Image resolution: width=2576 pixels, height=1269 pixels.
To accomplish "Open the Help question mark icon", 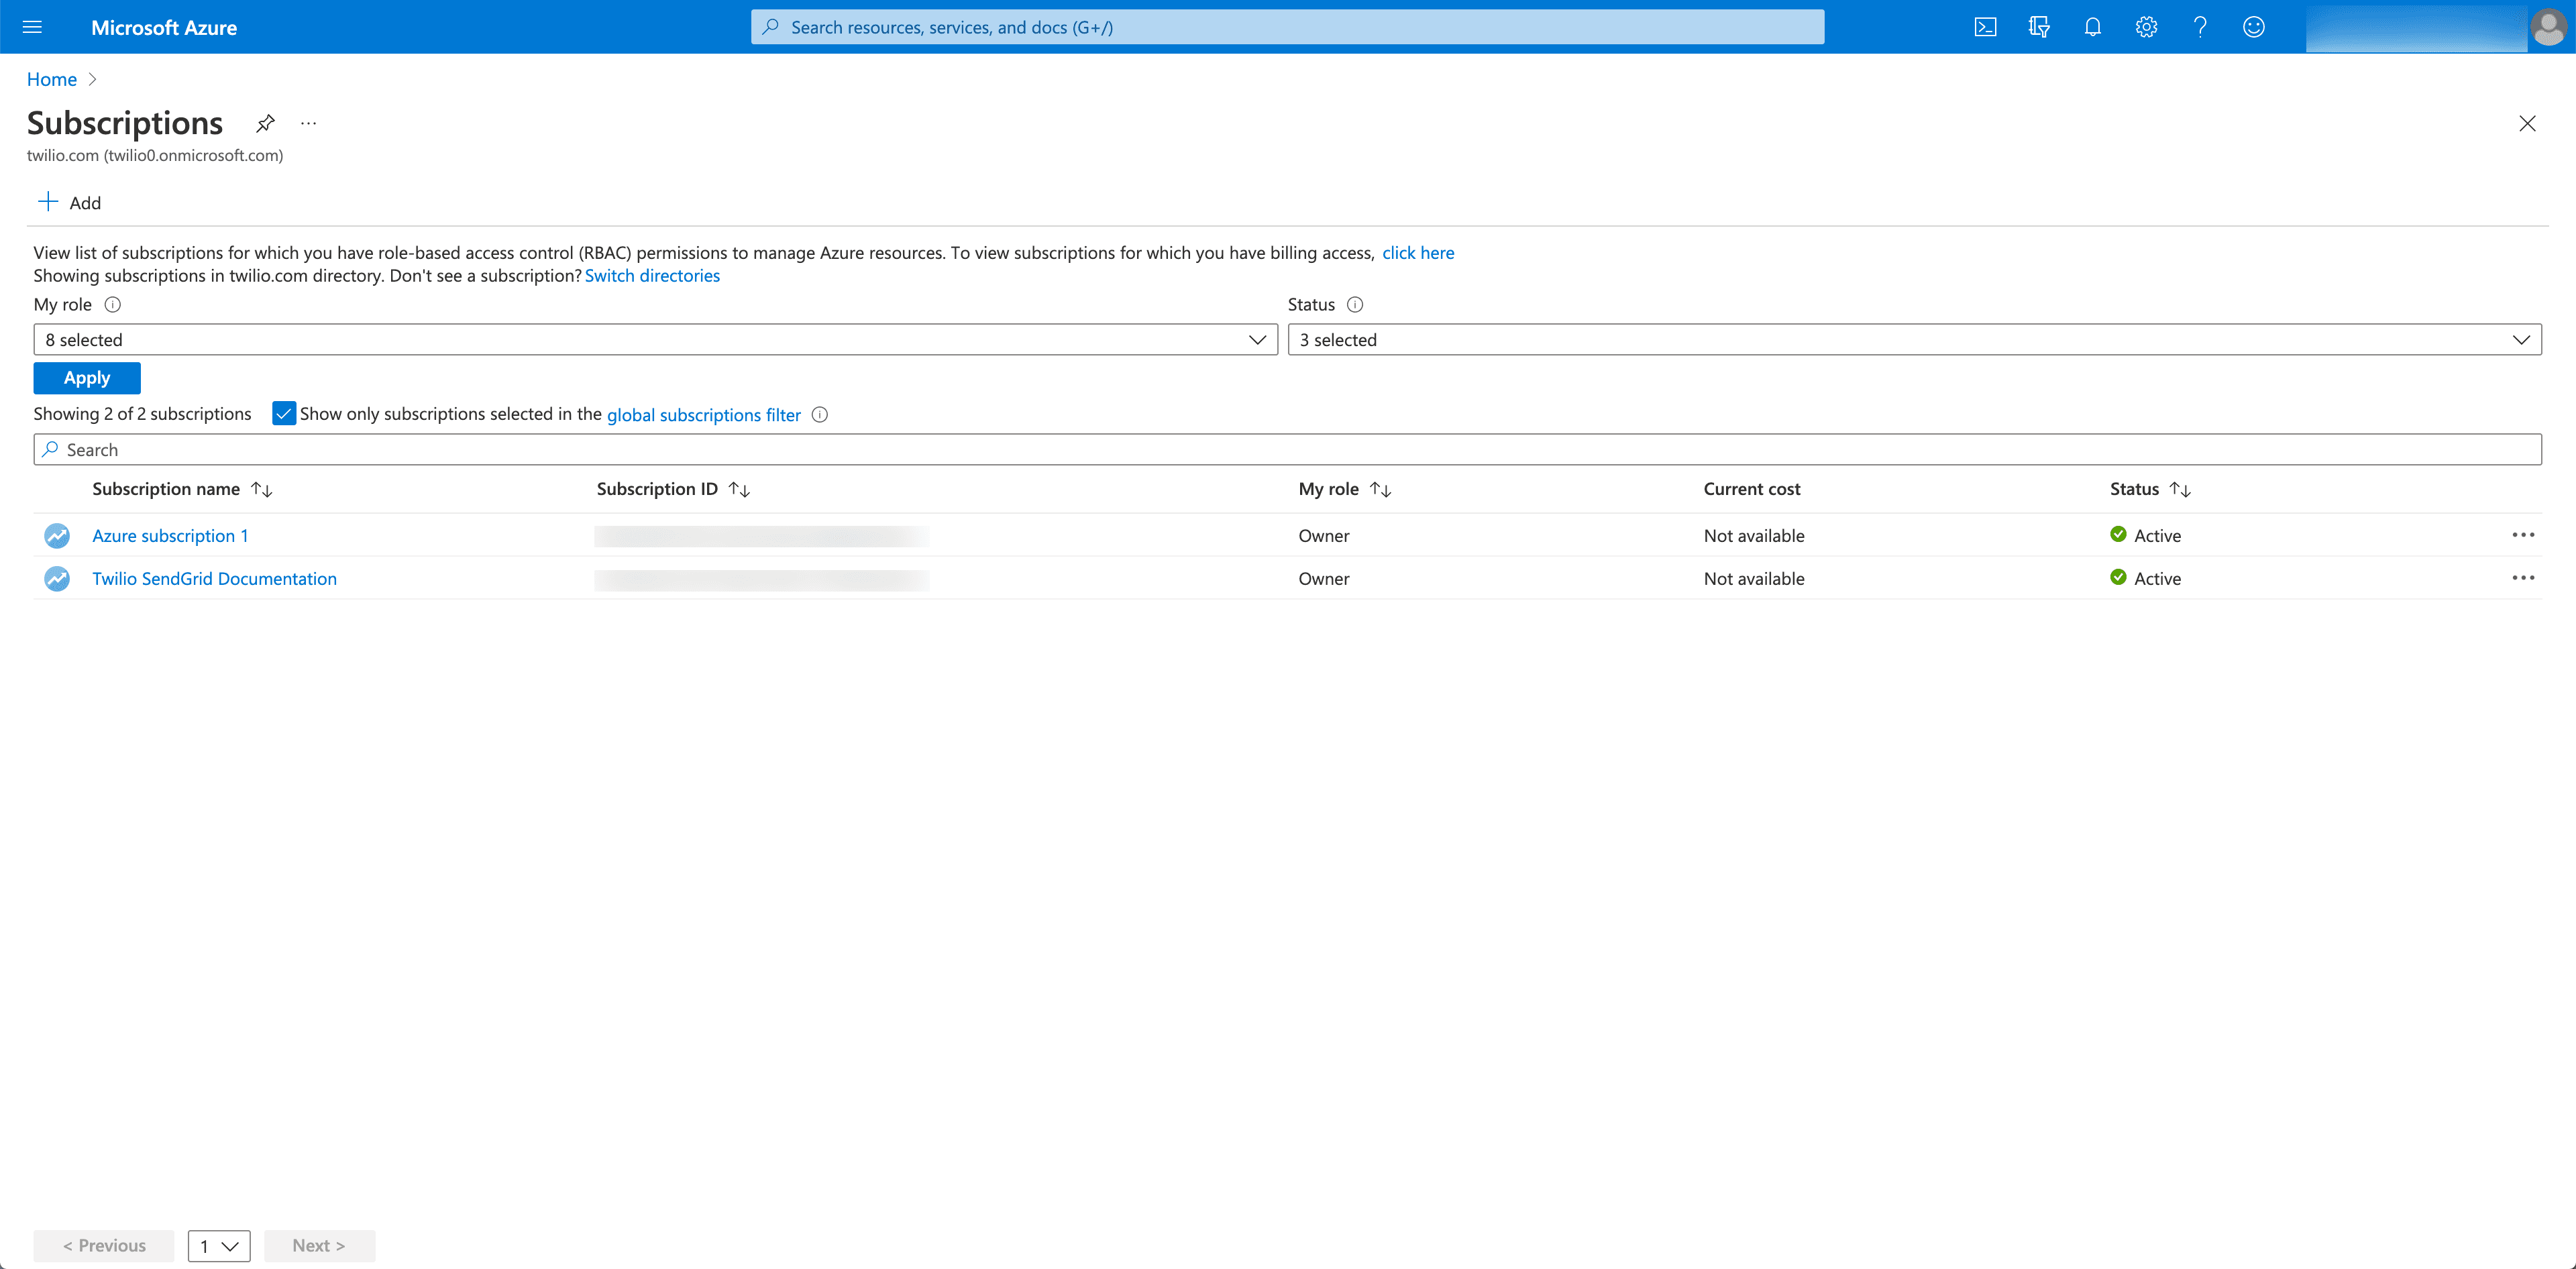I will [2199, 27].
